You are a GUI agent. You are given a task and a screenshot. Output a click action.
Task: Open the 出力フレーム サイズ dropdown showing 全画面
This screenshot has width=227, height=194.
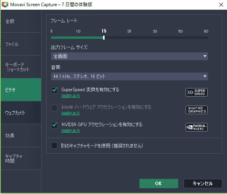click(x=129, y=56)
